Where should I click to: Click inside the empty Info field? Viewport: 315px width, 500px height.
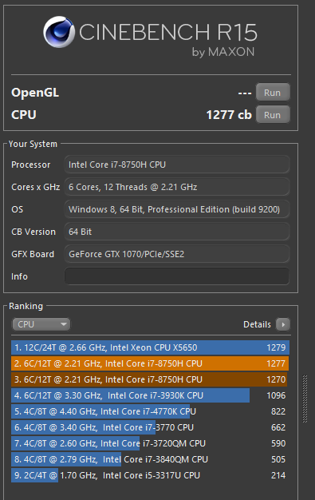177,276
